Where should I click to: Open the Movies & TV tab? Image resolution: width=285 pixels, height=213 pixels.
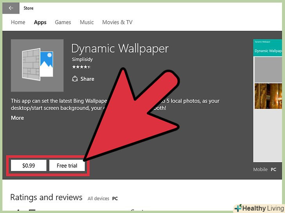tap(117, 22)
